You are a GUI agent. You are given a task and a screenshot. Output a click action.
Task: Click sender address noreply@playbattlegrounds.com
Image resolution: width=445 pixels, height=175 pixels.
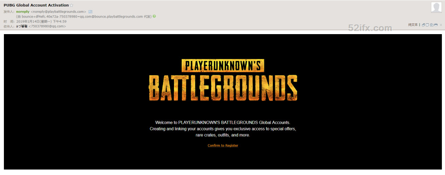click(59, 12)
